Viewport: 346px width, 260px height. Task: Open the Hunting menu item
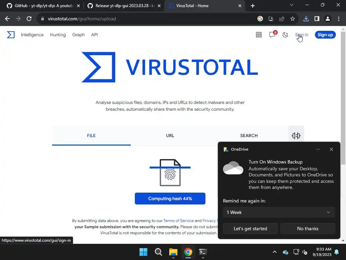point(58,35)
